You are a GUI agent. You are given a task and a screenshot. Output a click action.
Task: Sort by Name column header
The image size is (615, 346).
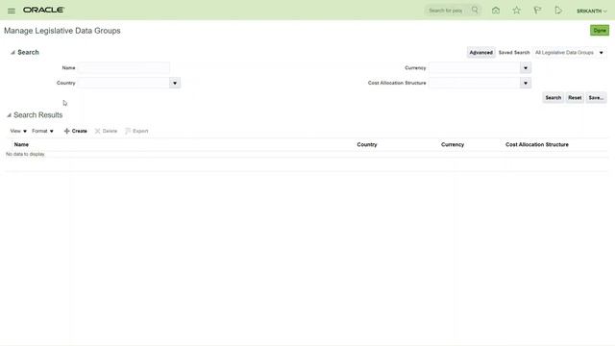click(21, 145)
